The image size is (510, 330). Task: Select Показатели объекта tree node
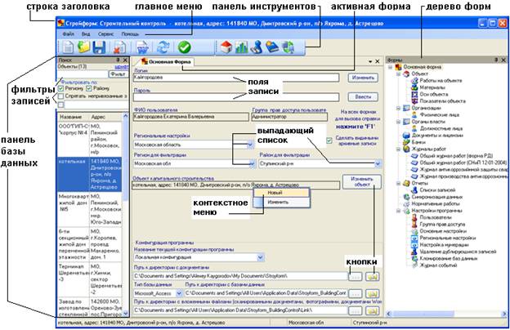[x=442, y=101]
